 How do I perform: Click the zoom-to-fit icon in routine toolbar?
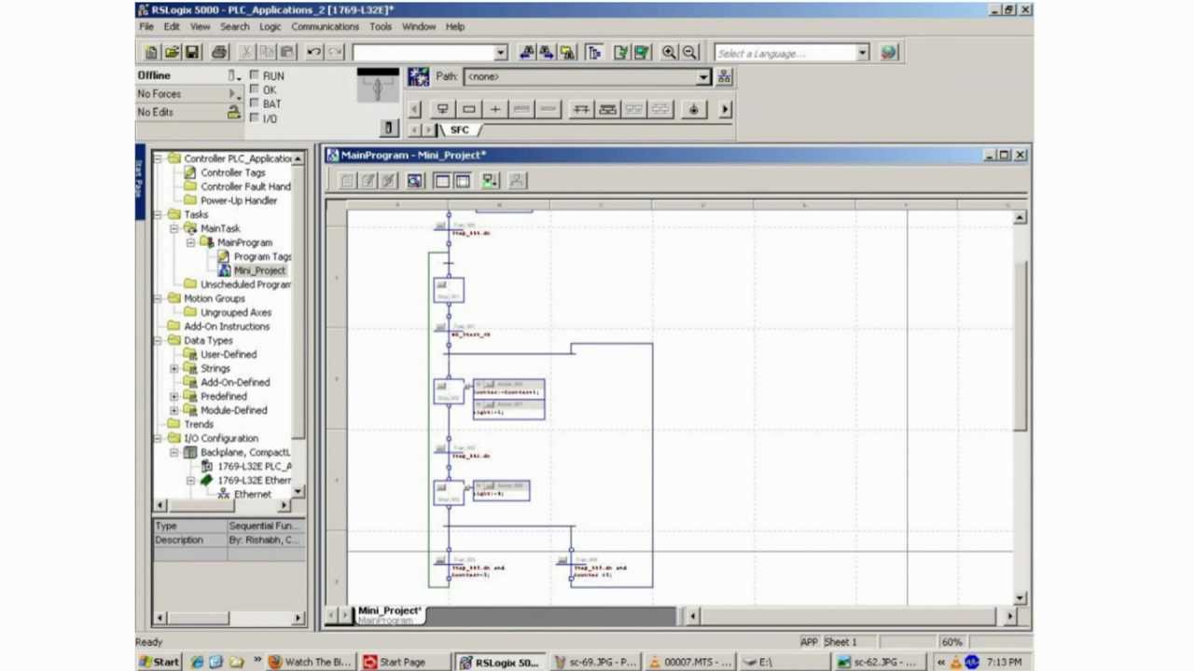415,181
